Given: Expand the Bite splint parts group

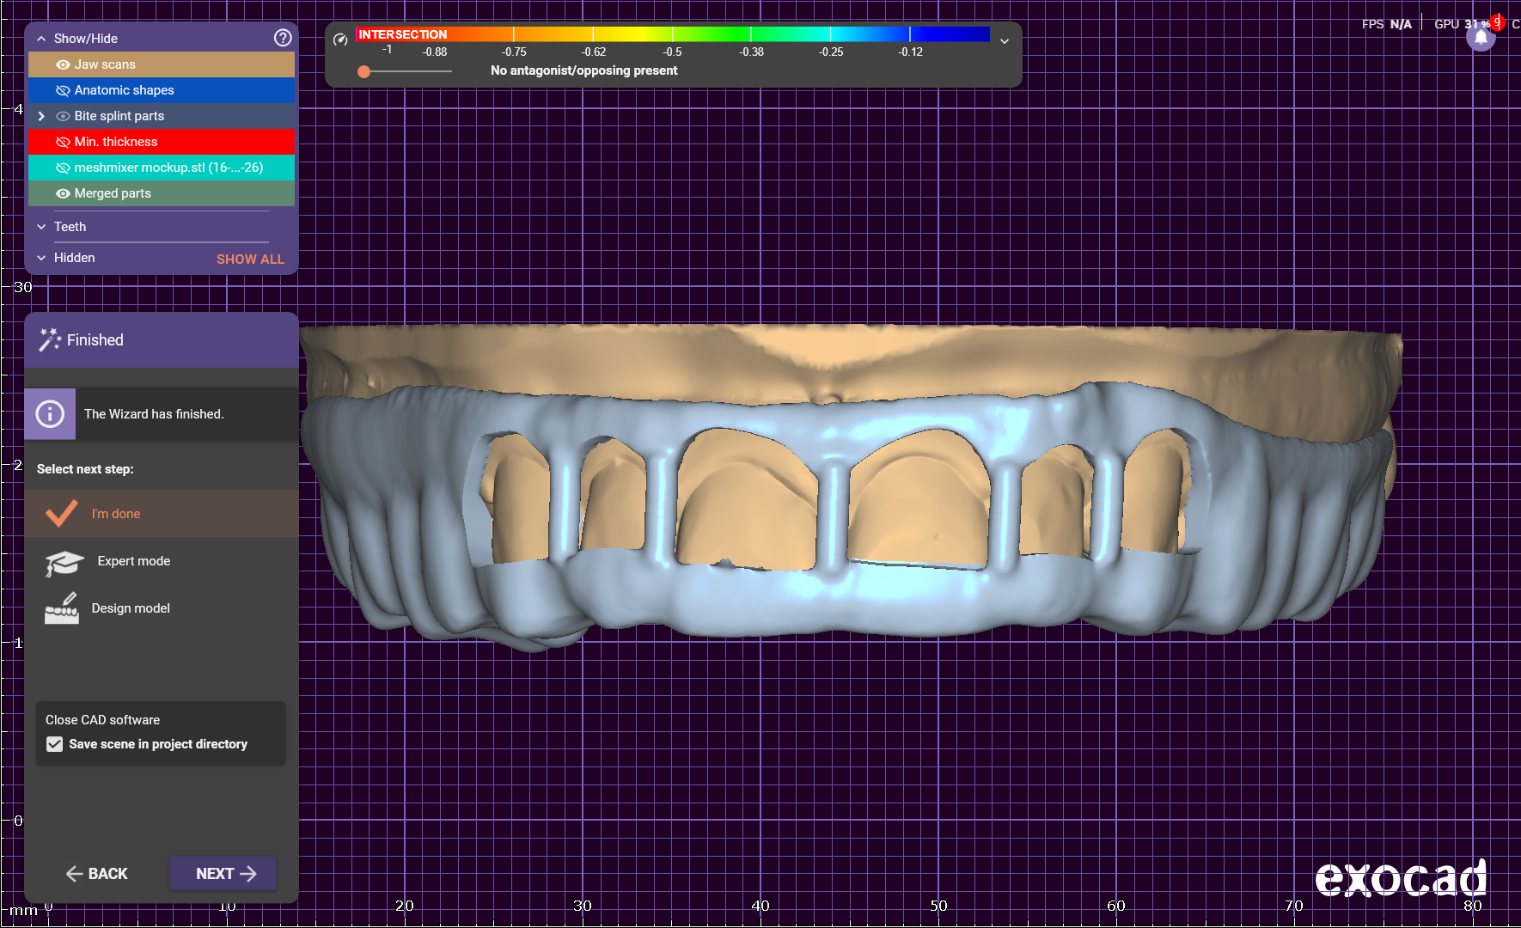Looking at the screenshot, I should coord(41,116).
